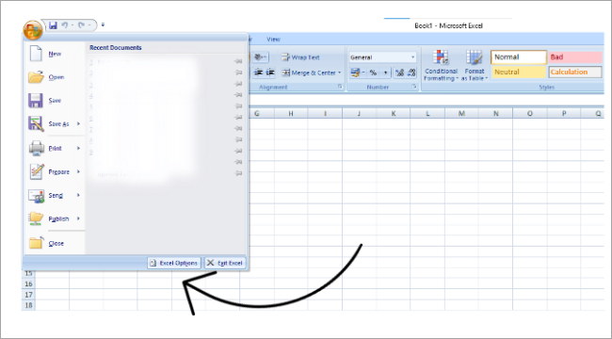Select Save As in the Office menu

[55, 123]
